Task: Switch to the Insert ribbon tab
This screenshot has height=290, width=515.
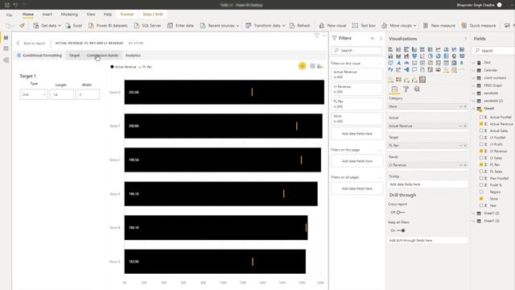Action: 47,14
